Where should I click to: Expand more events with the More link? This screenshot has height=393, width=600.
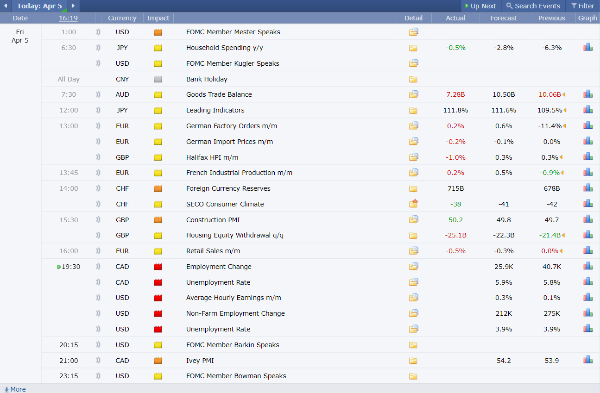15,389
